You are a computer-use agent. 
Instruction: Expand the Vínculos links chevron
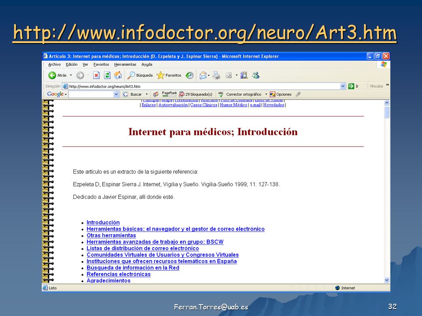pos(388,85)
